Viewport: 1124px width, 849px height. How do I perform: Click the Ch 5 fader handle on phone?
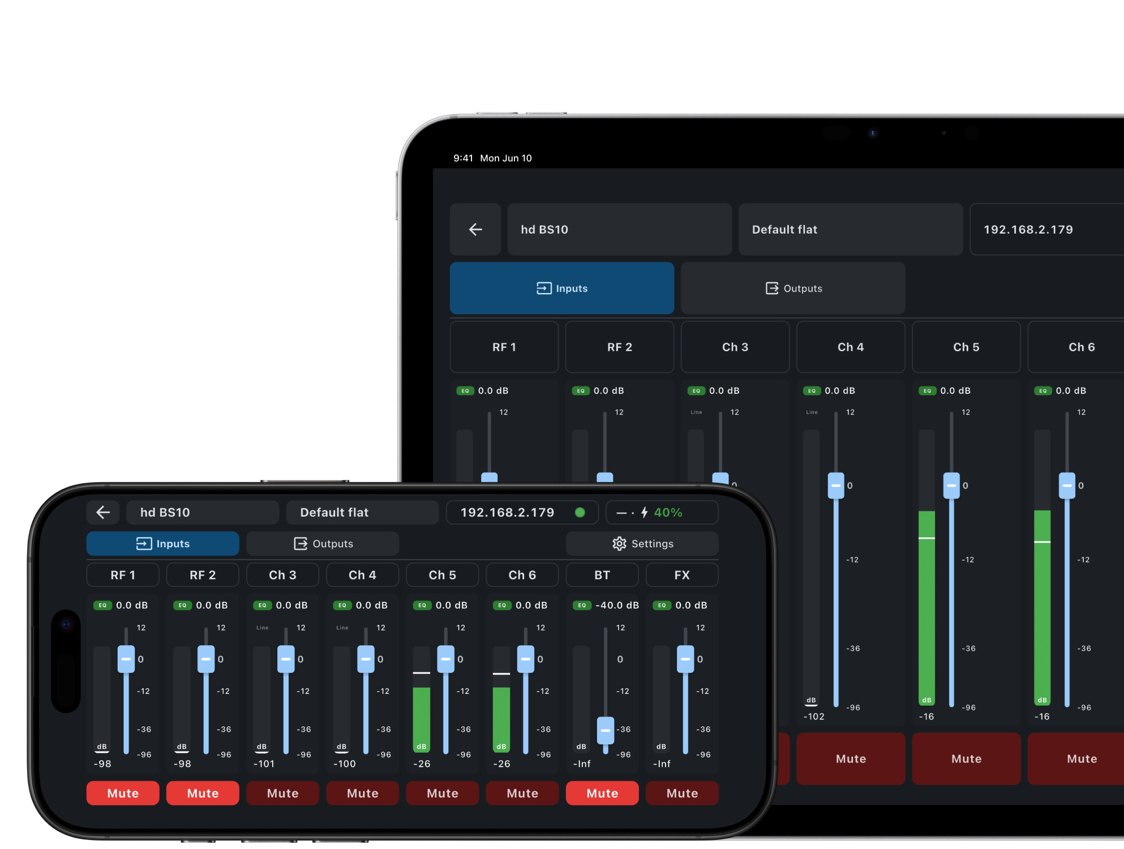446,659
